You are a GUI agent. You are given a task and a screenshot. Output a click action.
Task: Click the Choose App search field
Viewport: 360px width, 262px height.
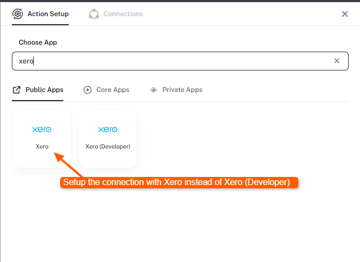180,61
